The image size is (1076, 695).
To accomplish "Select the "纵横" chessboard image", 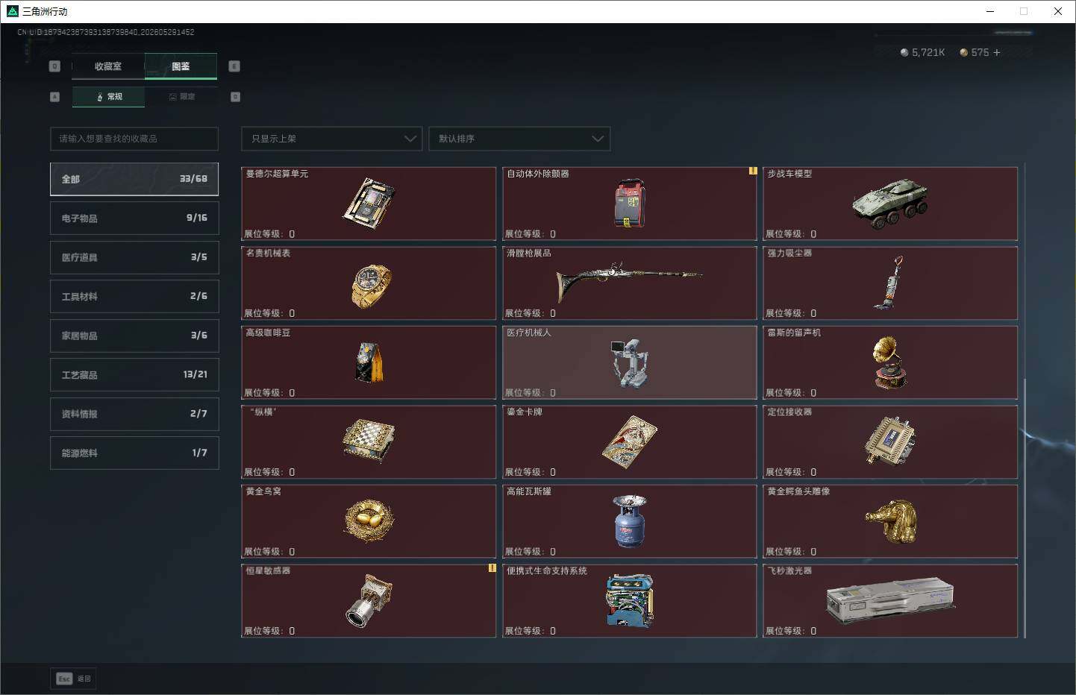I will click(x=369, y=441).
